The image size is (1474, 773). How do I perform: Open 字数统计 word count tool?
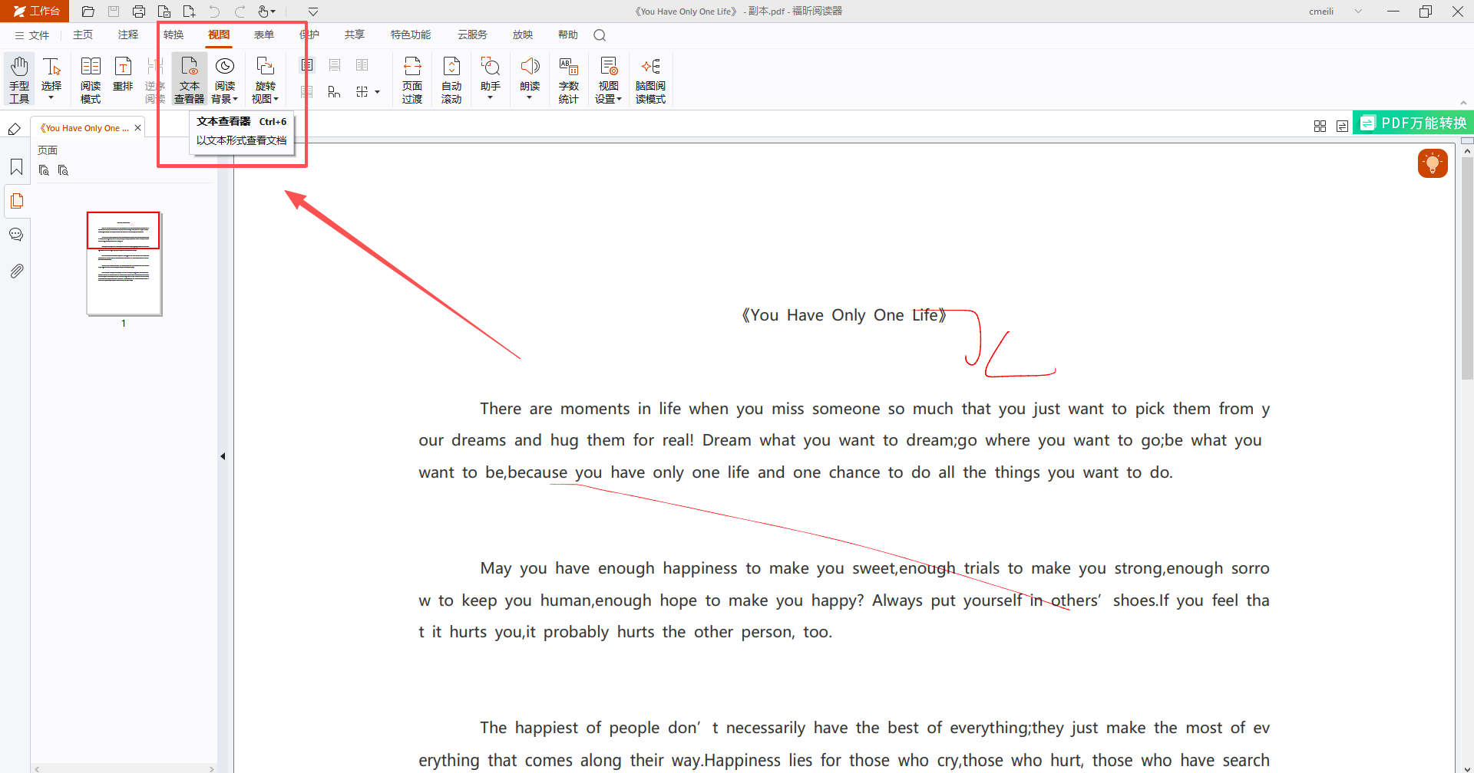(568, 78)
